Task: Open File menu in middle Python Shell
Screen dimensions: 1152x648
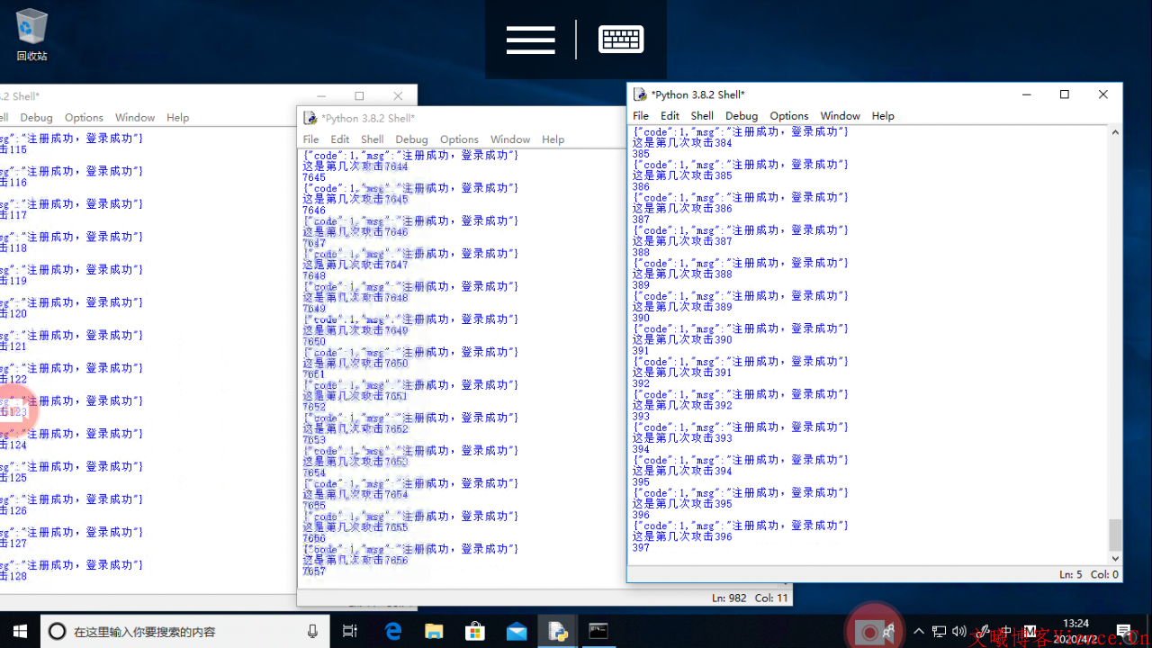Action: coord(310,139)
